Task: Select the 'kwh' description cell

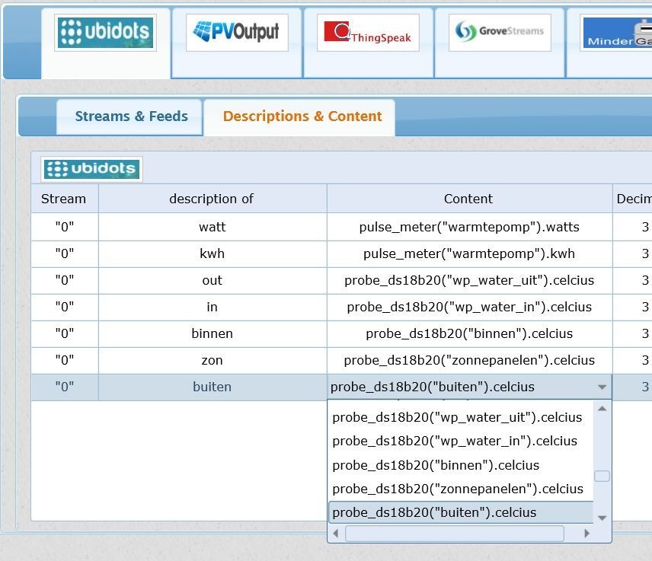Action: click(x=213, y=254)
